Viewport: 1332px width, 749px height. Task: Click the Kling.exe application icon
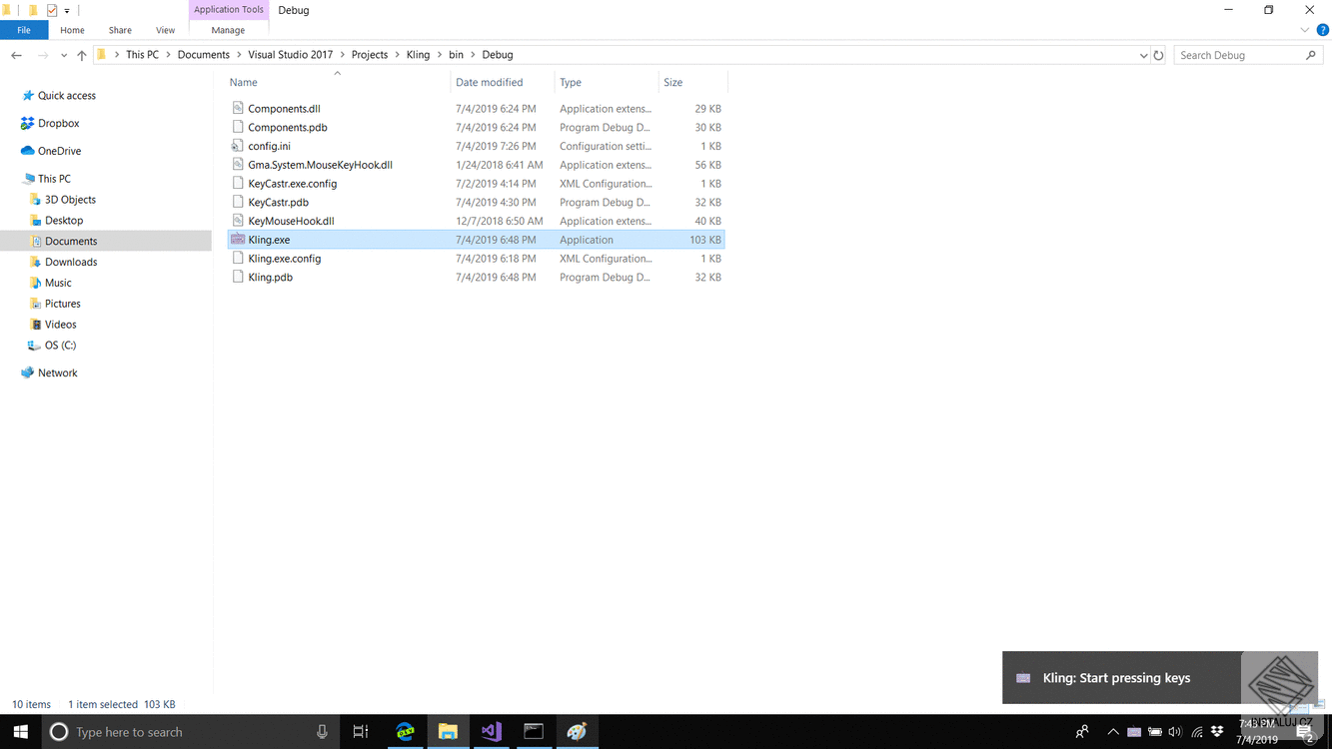click(x=238, y=240)
